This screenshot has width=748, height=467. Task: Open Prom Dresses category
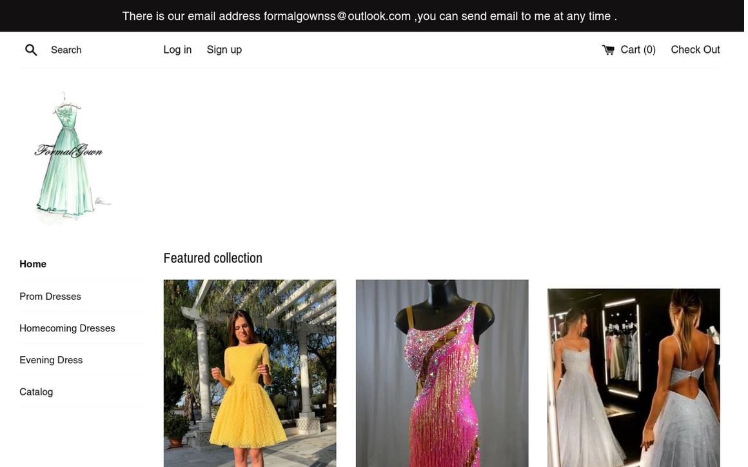click(50, 296)
